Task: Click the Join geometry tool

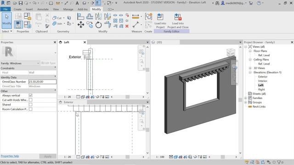Action: tap(57, 23)
